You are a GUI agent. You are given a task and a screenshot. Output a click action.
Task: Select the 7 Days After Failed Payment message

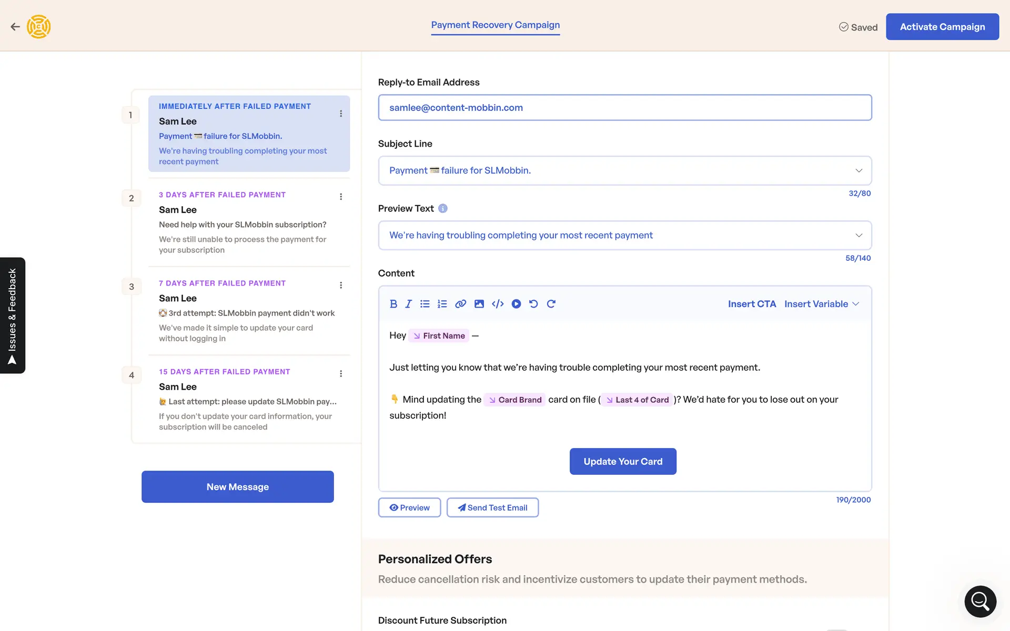[x=248, y=310]
